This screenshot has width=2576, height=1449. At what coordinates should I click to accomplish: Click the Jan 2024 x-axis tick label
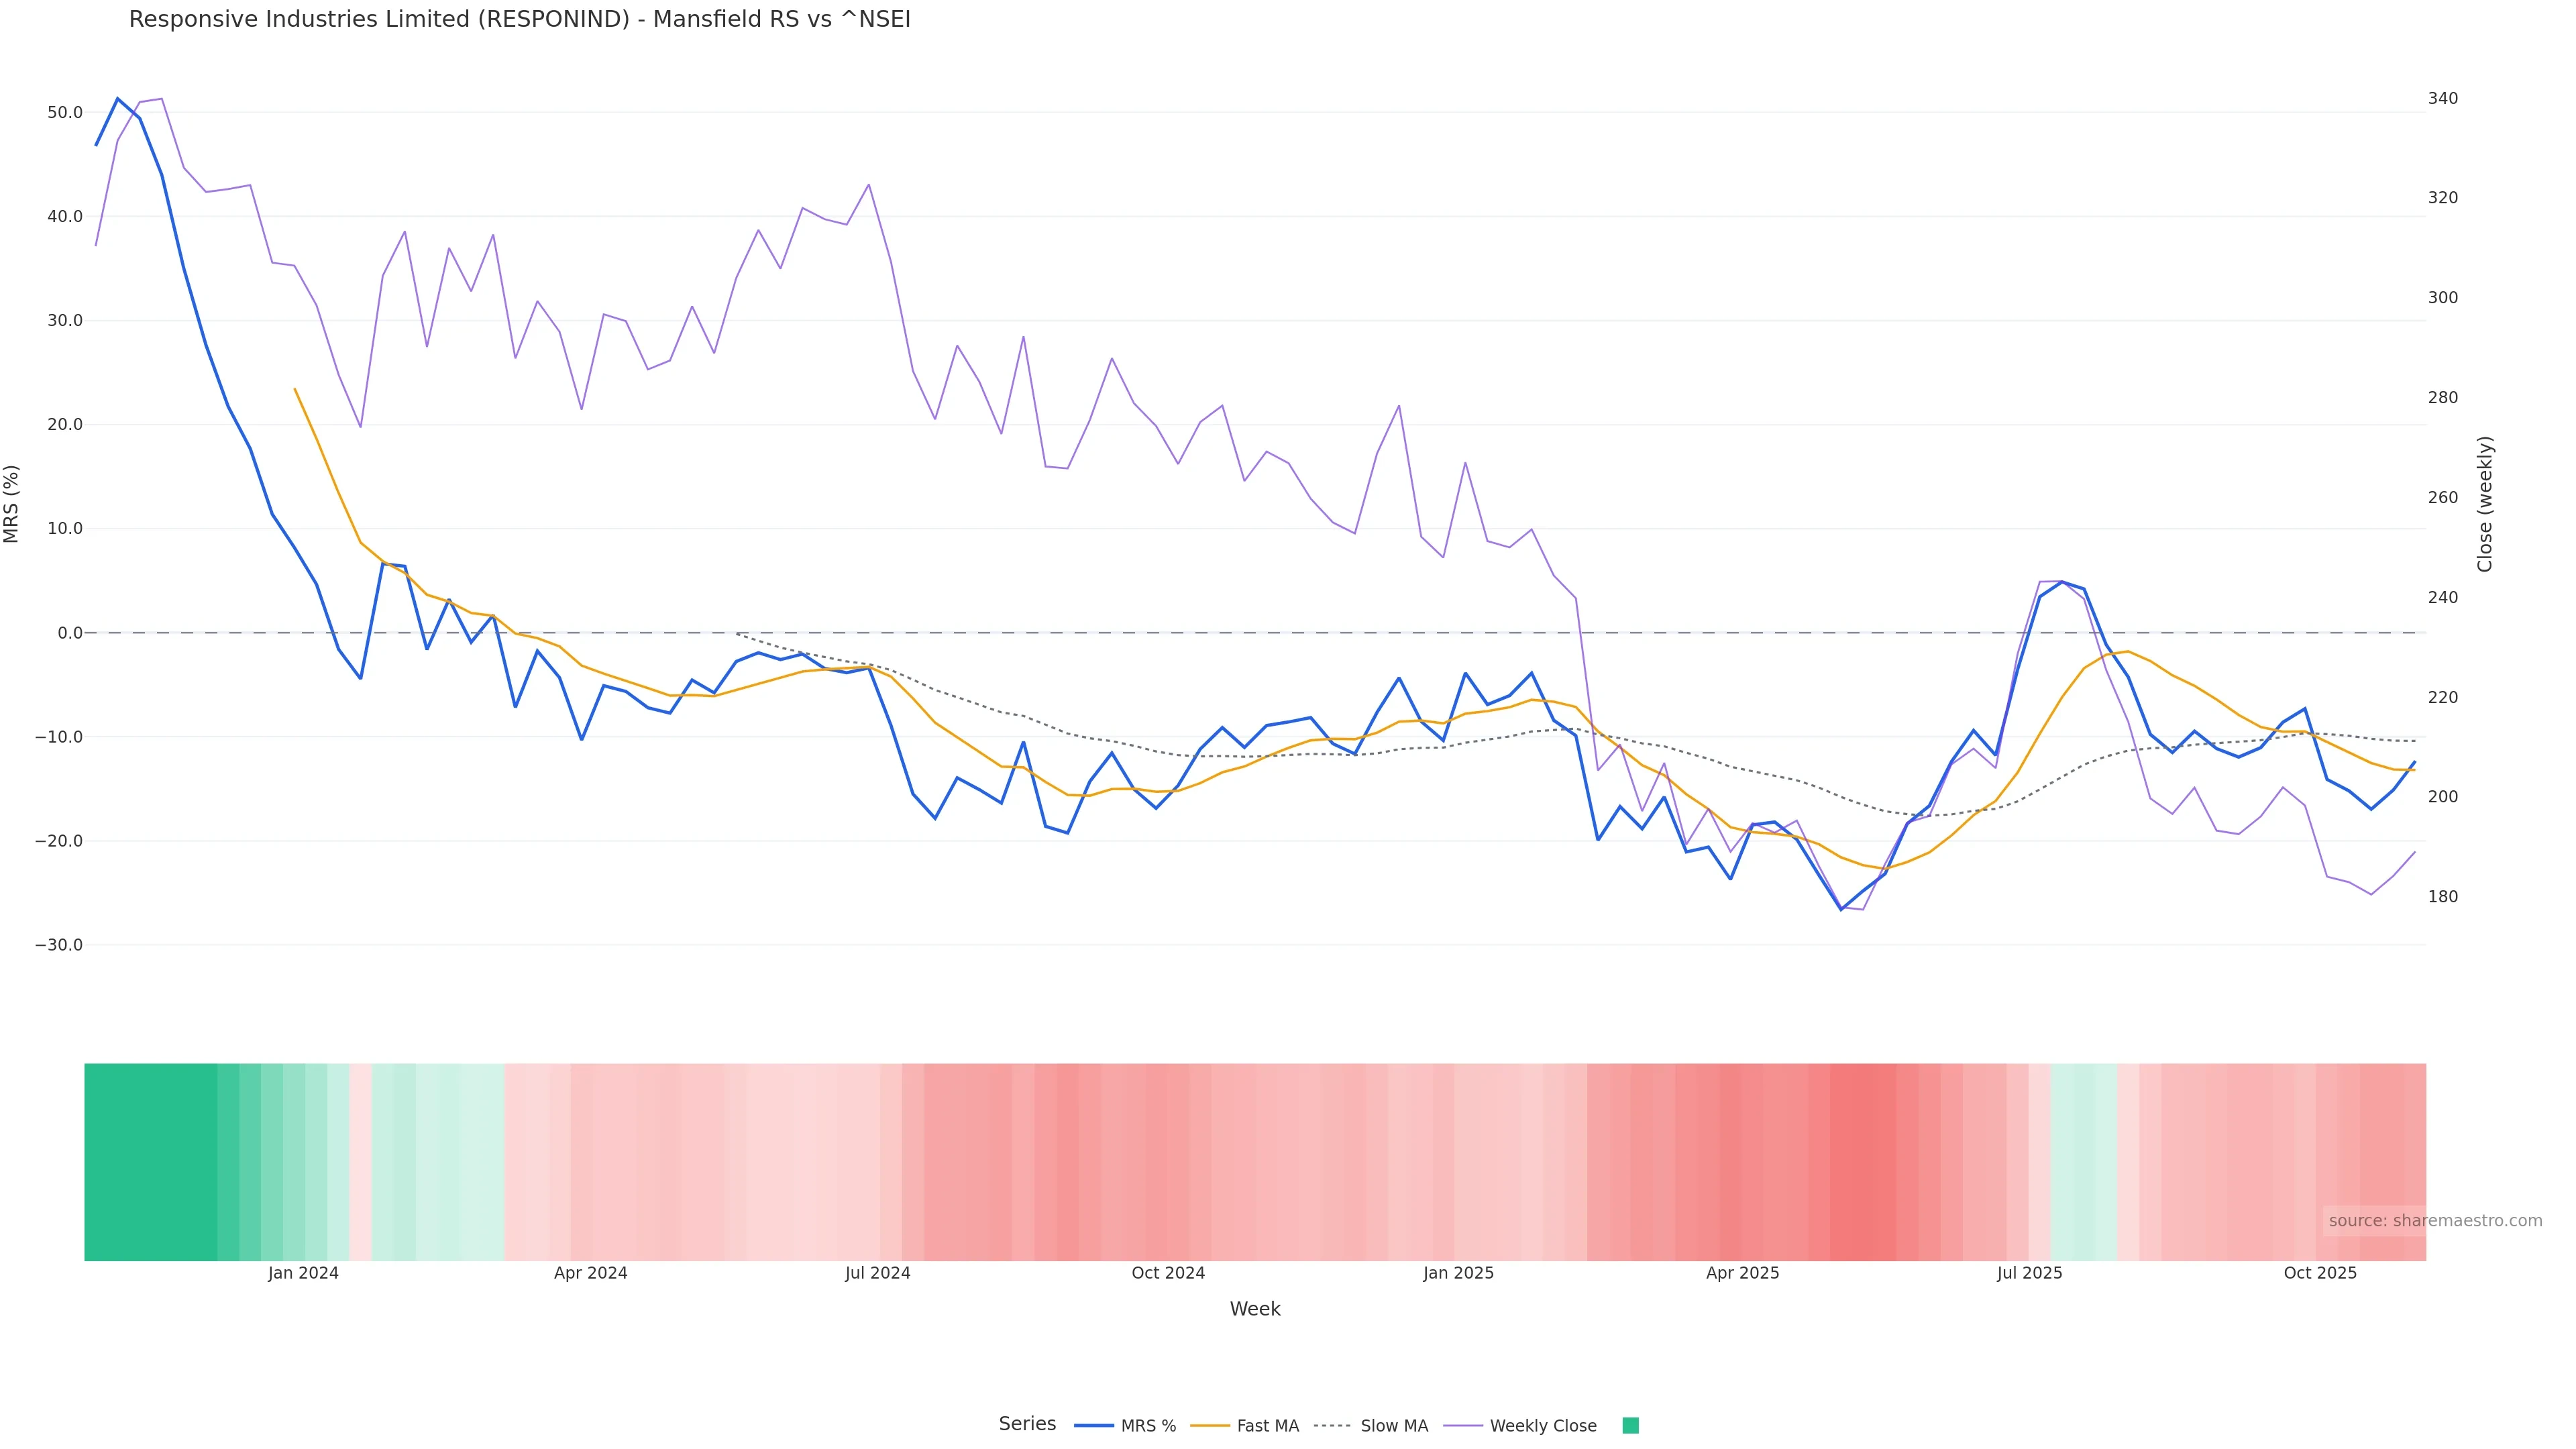303,1273
